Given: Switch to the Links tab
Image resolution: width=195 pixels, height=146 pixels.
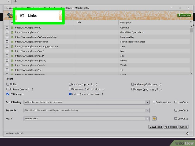Looking at the screenshot, I should tap(32, 16).
